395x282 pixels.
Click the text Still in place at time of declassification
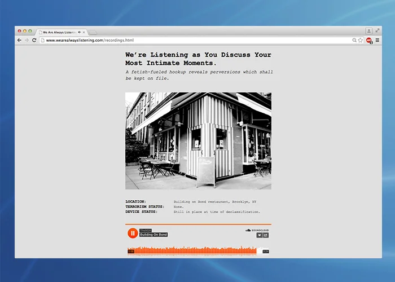(217, 212)
